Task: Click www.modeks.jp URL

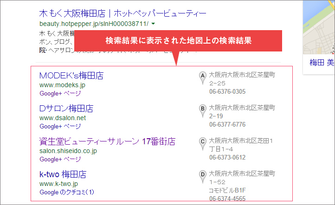Action: point(62,85)
